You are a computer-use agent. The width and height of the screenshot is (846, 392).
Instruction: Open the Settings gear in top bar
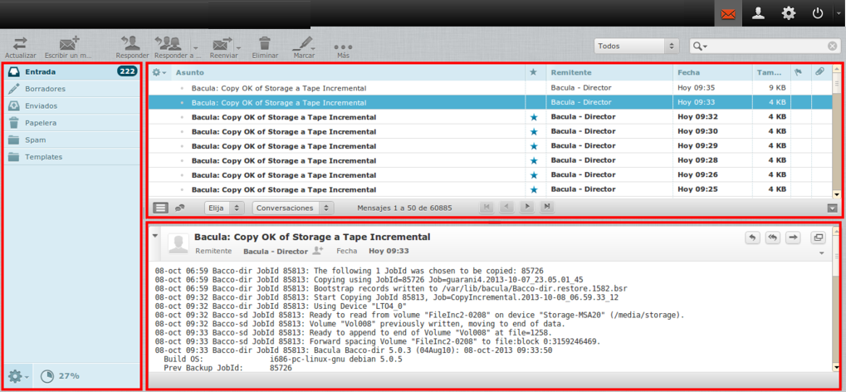[x=789, y=13]
